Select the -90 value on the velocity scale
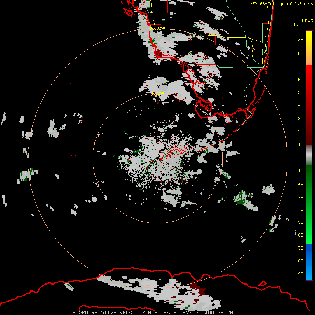 (x=299, y=274)
